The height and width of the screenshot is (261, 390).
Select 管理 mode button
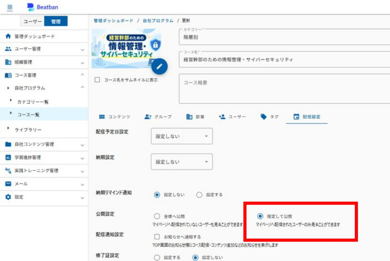coord(56,21)
